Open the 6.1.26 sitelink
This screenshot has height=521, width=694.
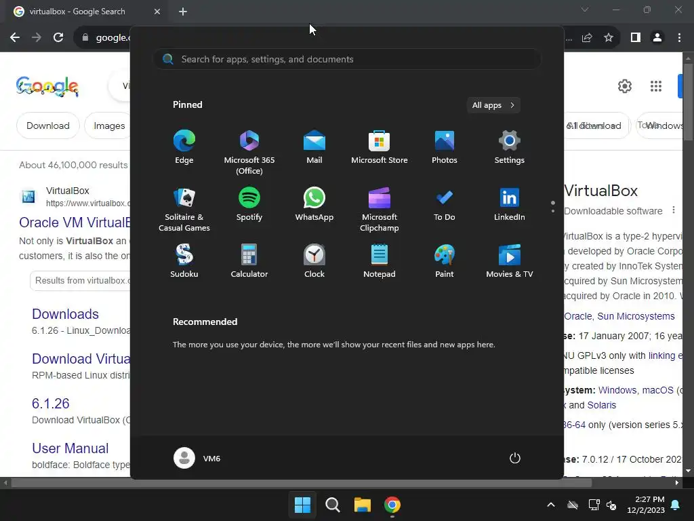[x=50, y=404]
